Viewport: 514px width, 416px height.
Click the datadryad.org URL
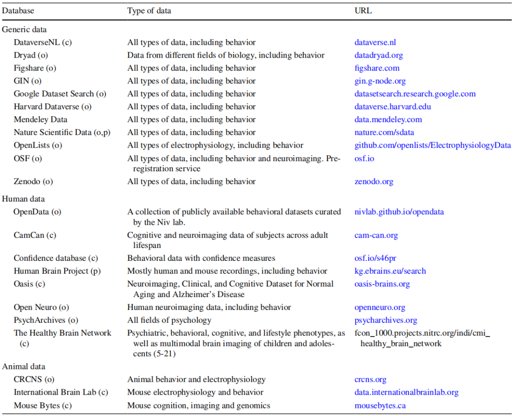pos(378,55)
